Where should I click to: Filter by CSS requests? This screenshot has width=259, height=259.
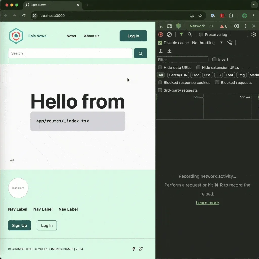point(208,75)
